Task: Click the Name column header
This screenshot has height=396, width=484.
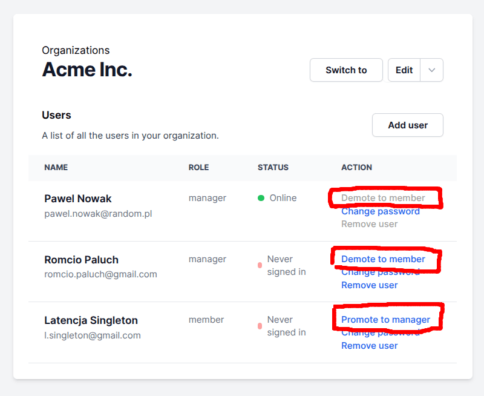Action: tap(56, 168)
